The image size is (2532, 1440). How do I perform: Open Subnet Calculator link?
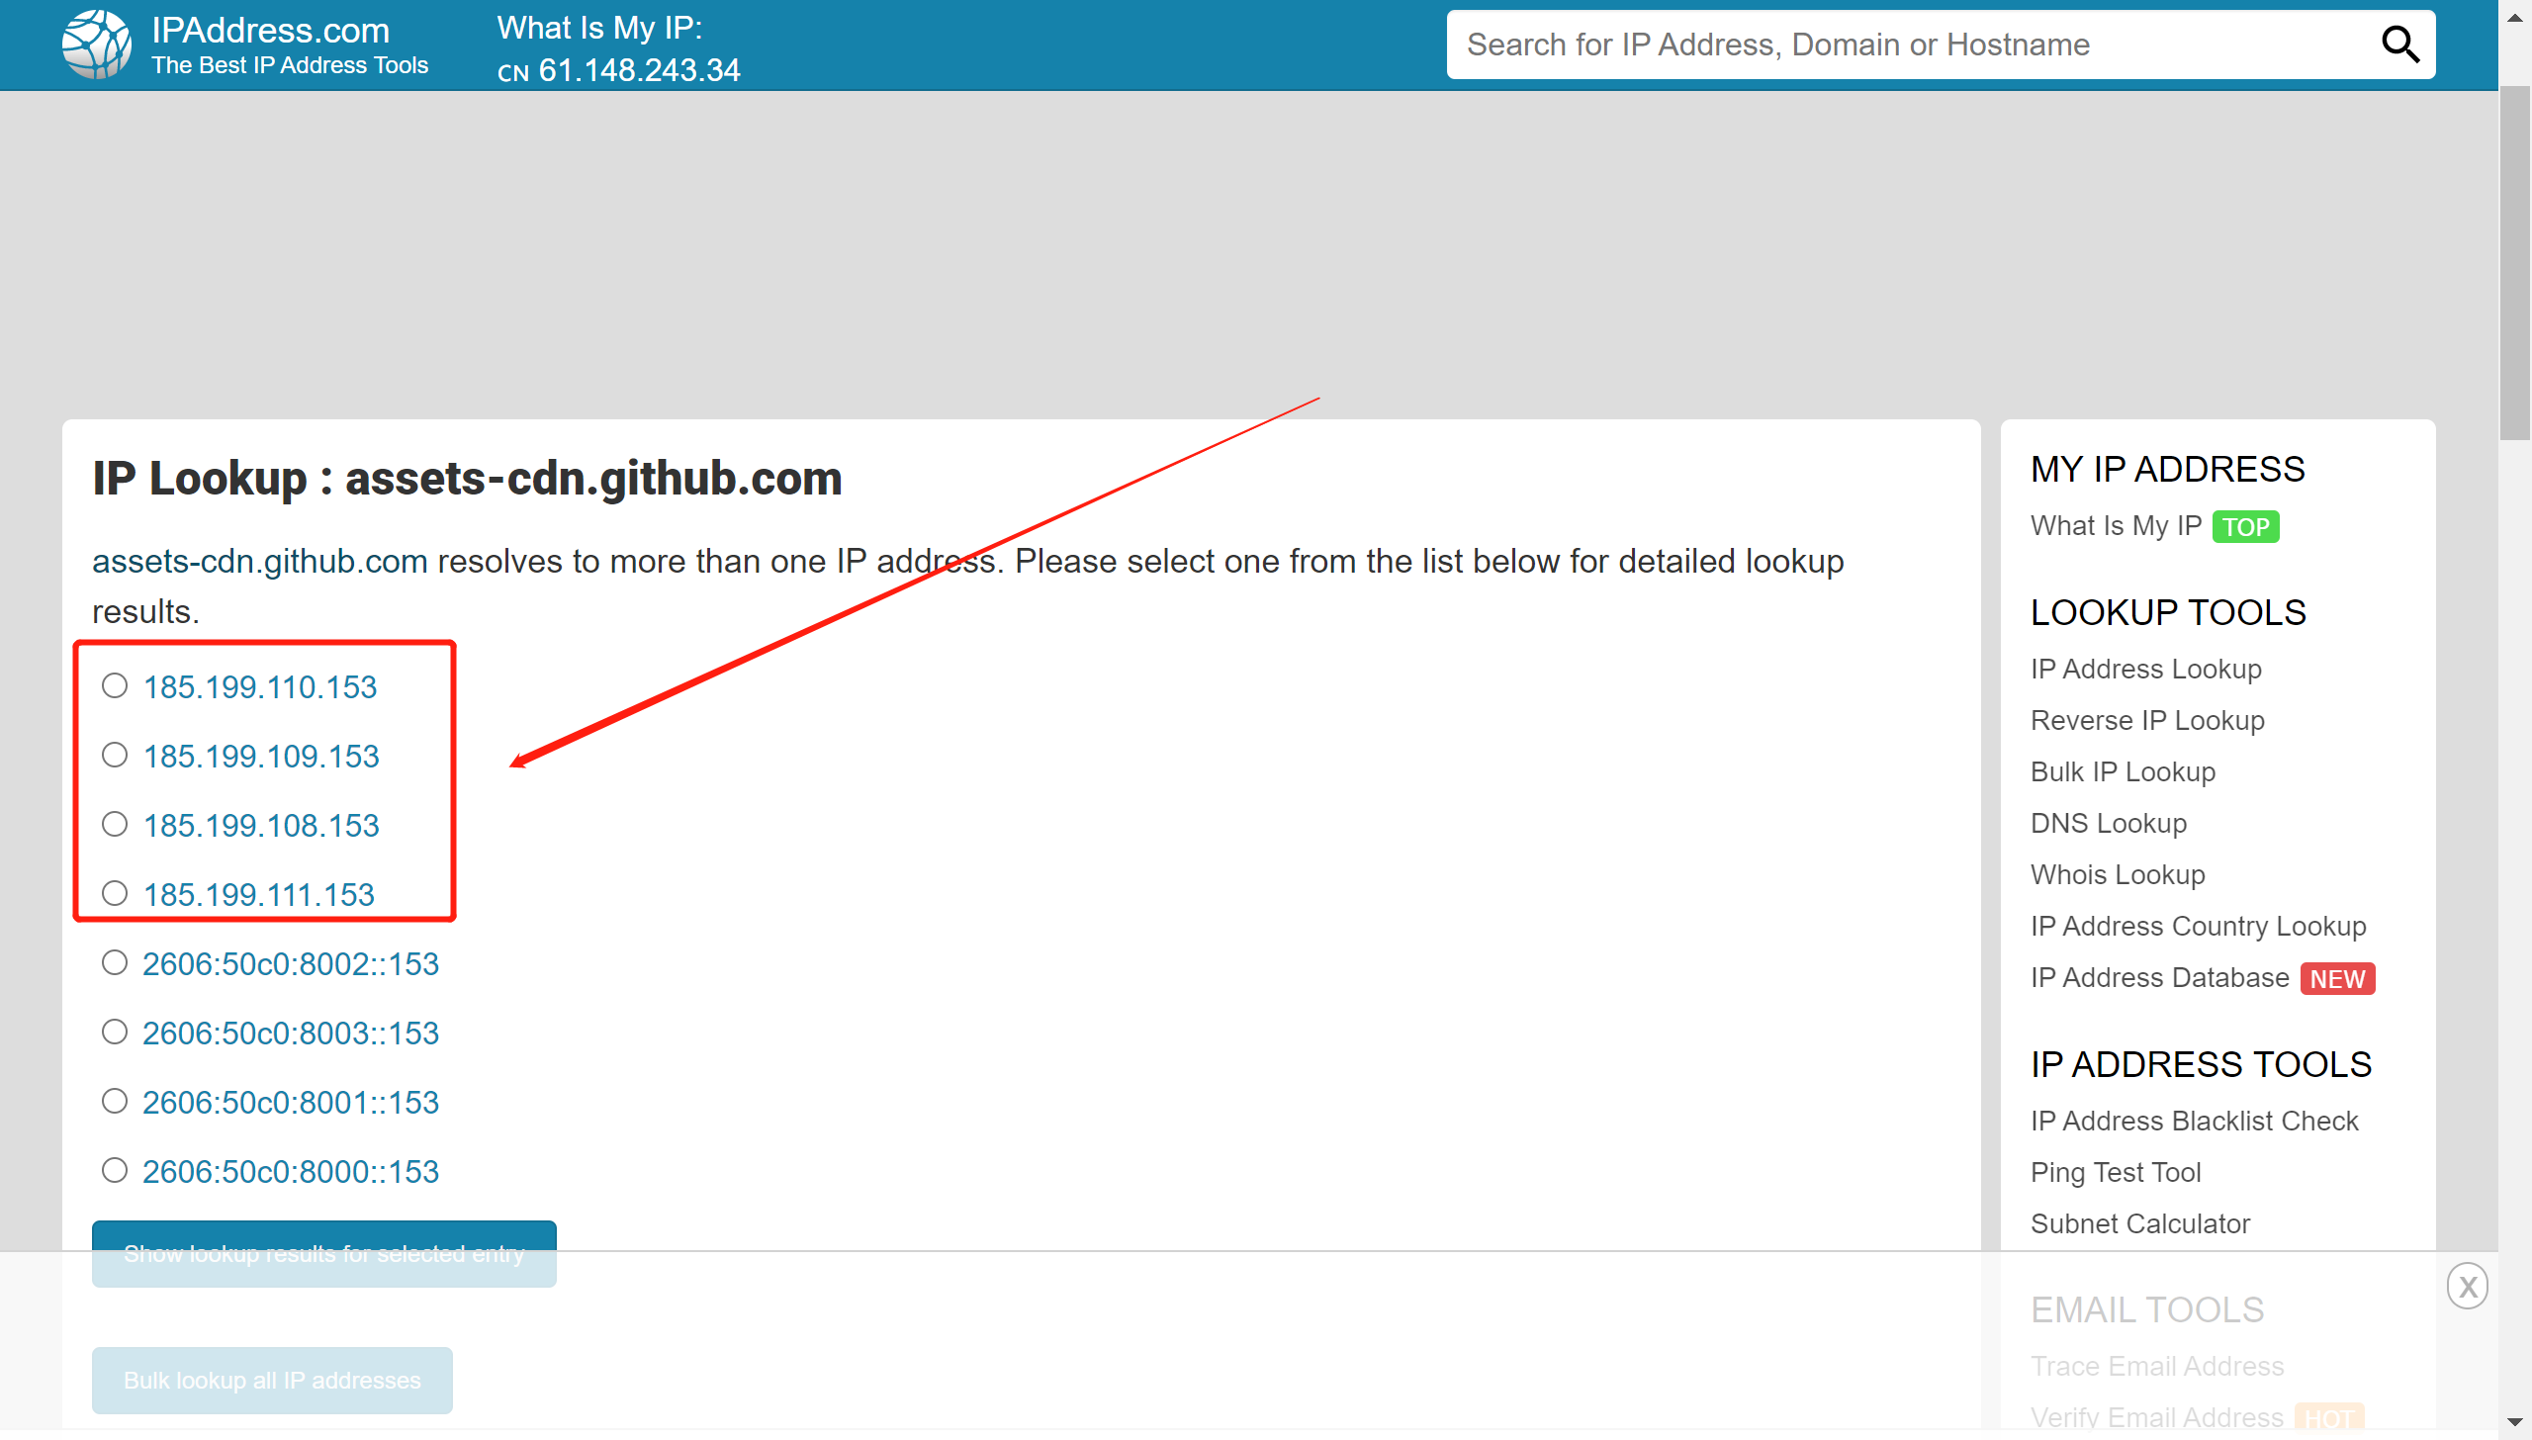(x=2140, y=1223)
